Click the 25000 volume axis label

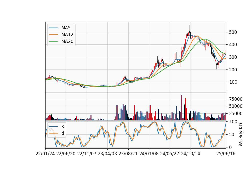pos(236,114)
